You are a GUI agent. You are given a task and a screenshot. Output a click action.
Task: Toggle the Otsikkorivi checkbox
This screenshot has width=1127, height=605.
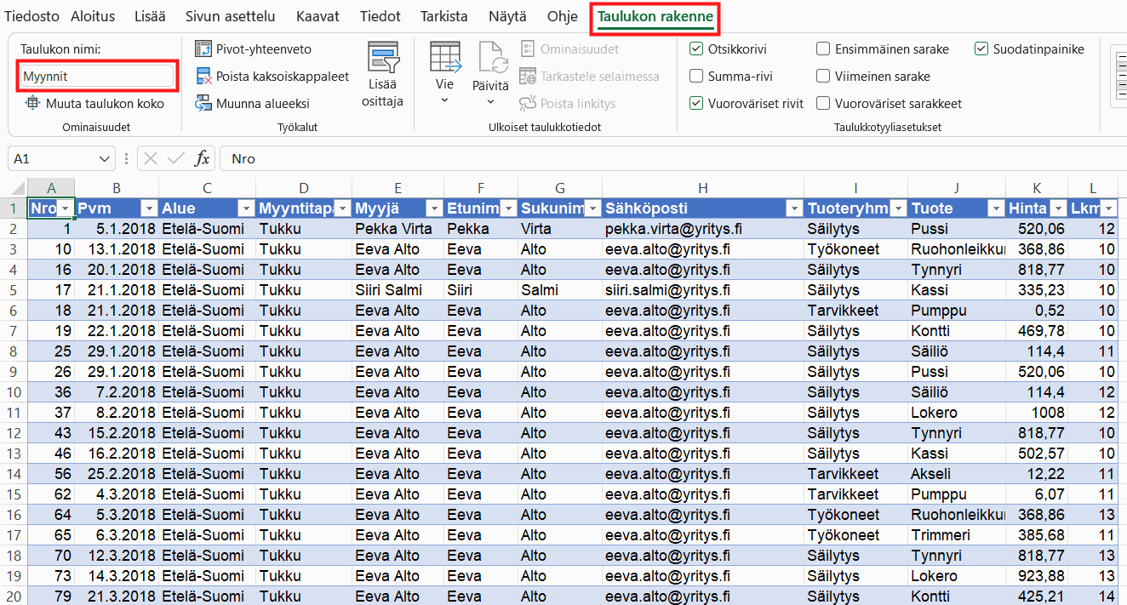tap(696, 49)
